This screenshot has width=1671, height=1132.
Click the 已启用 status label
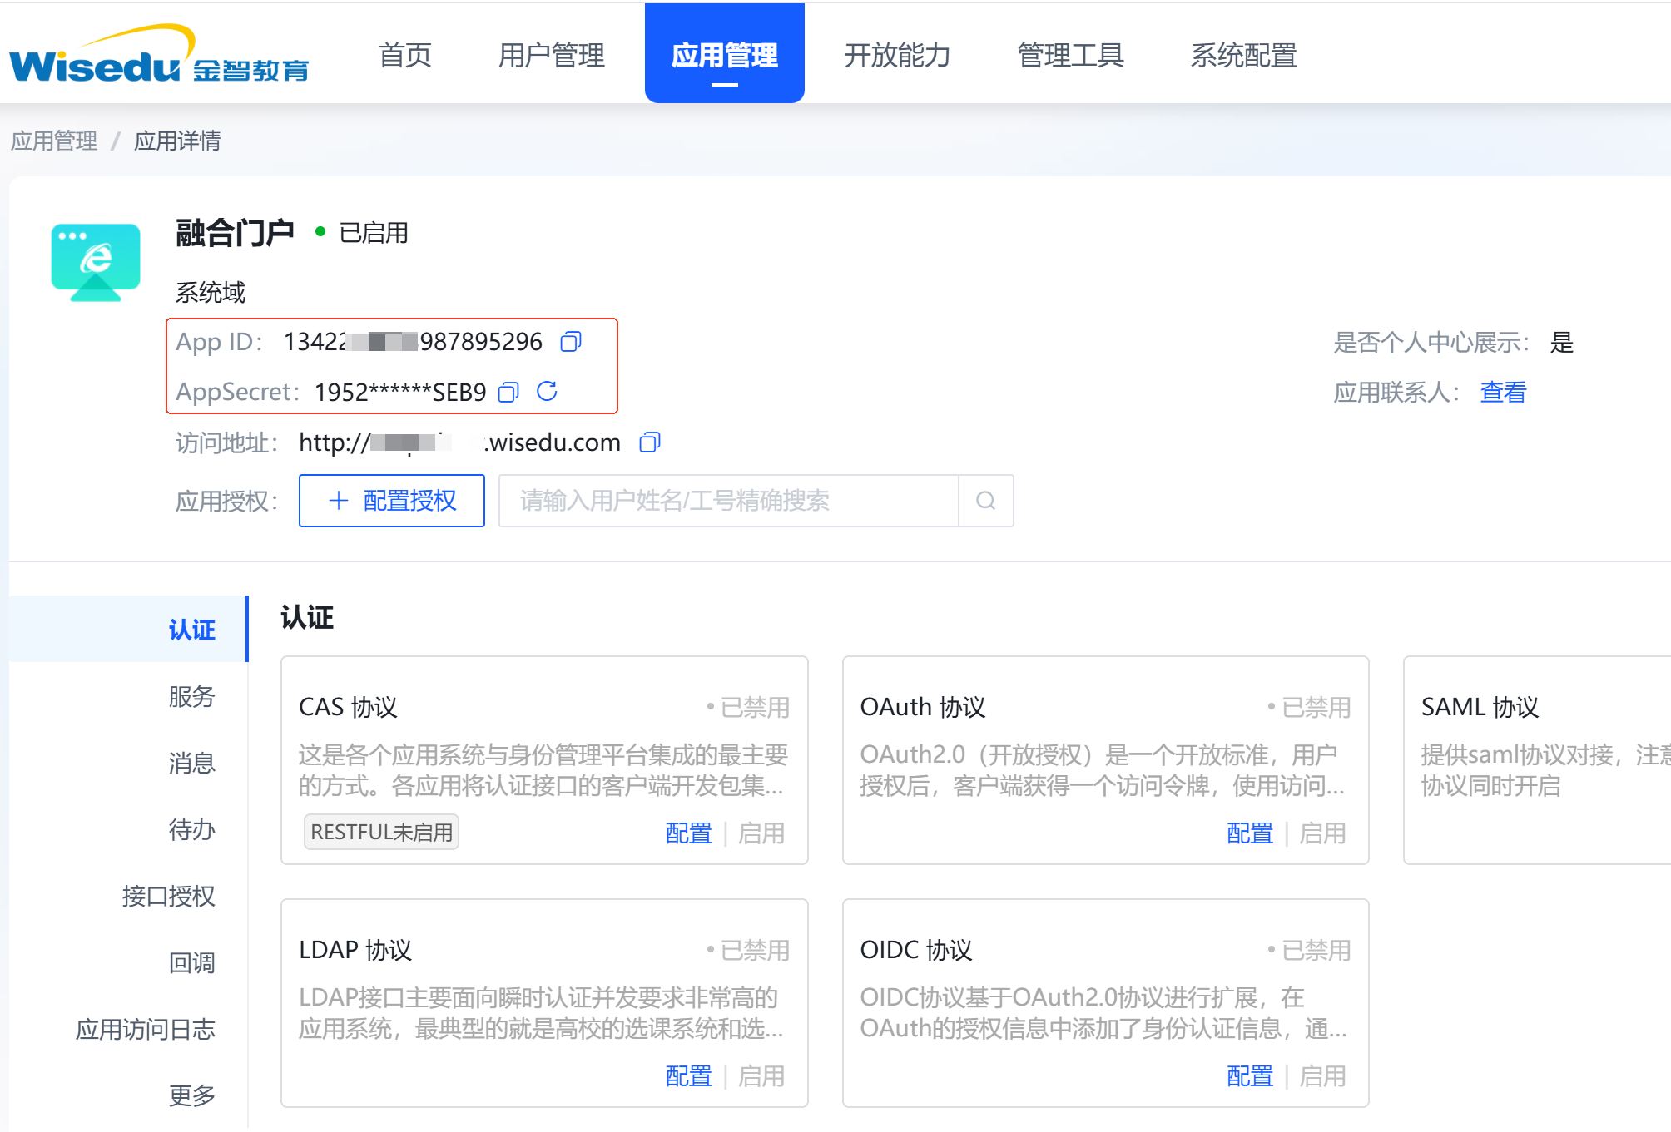pyautogui.click(x=374, y=233)
